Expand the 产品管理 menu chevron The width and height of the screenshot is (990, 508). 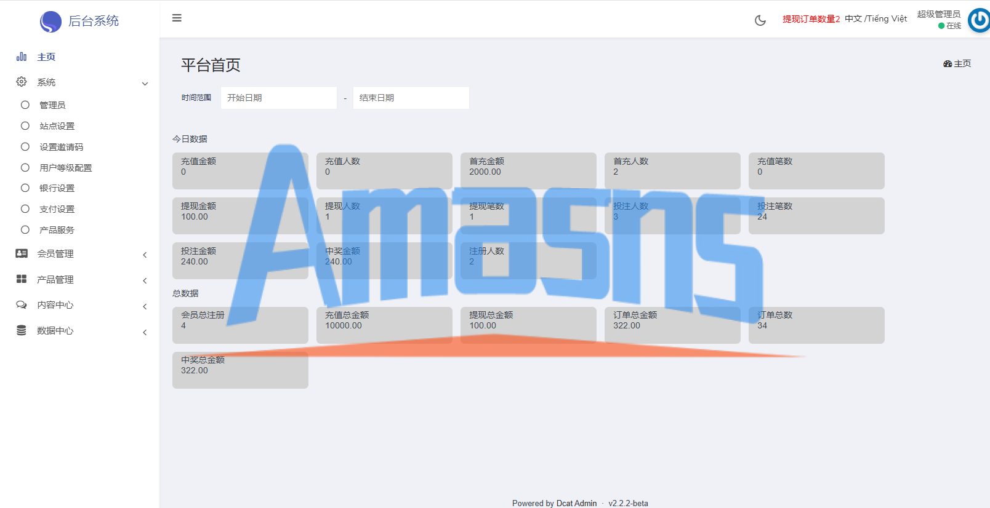click(145, 280)
